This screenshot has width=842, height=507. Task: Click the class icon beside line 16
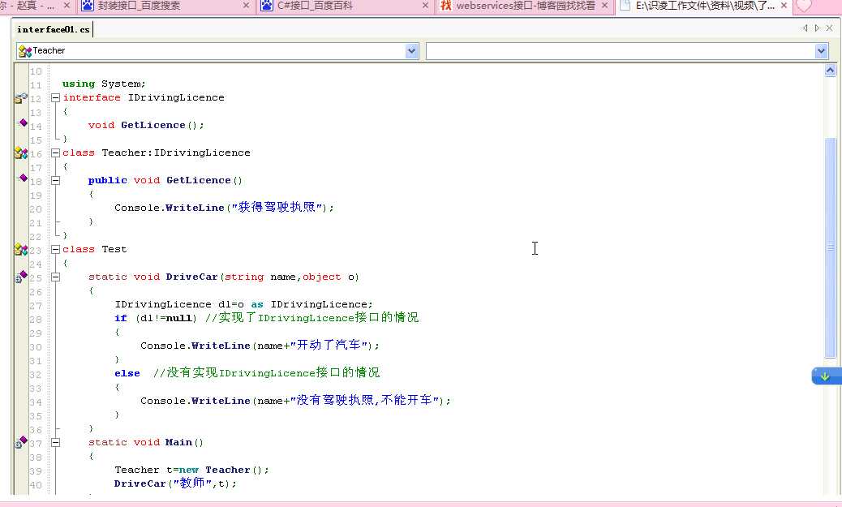coord(21,153)
